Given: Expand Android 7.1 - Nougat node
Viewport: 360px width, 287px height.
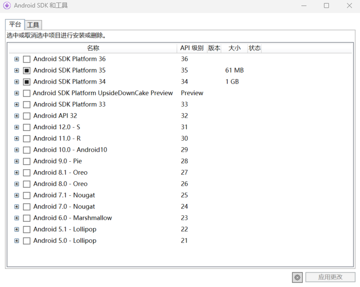Looking at the screenshot, I should (x=17, y=195).
